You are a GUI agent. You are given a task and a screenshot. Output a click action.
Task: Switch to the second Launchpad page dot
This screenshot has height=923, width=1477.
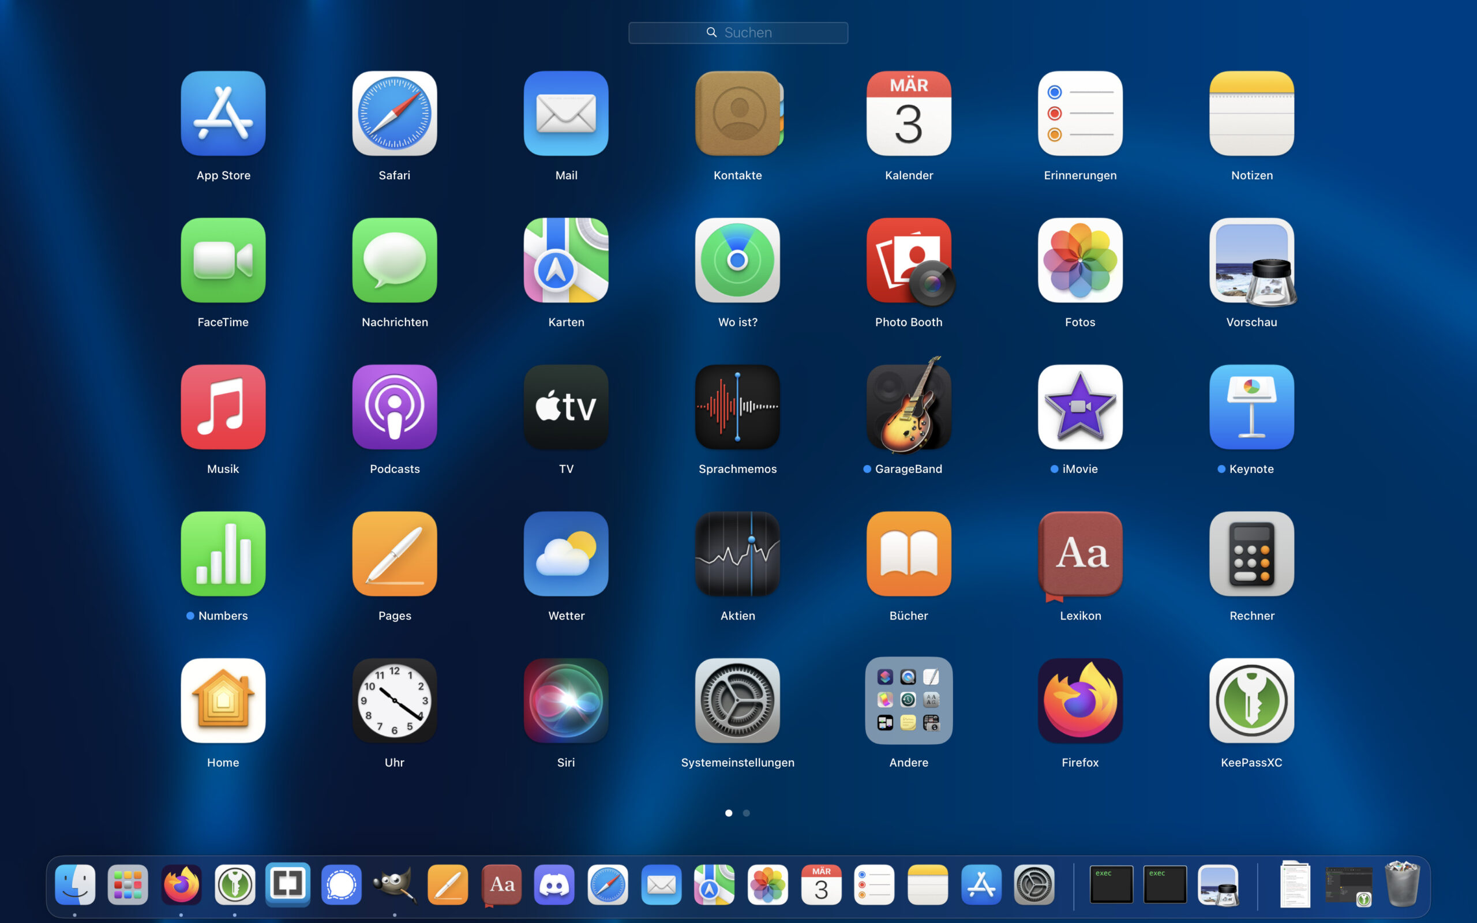tap(747, 813)
